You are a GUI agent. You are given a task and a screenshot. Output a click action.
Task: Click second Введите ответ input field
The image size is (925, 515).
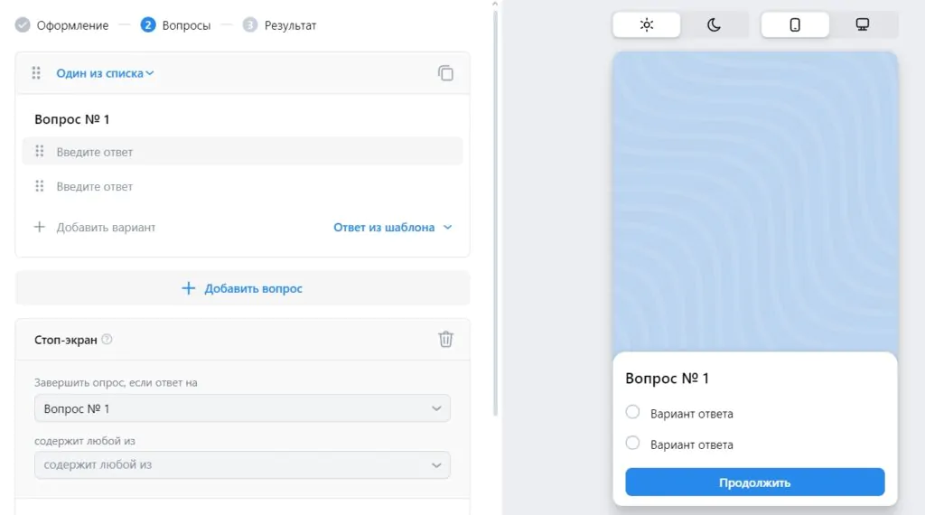tap(242, 186)
